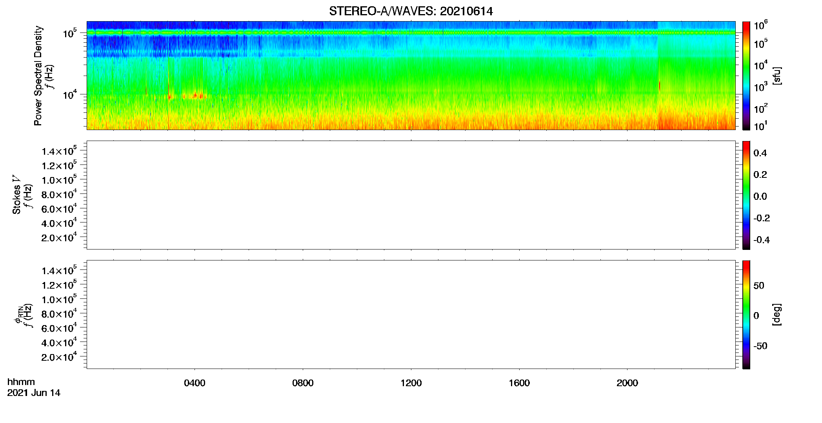Viewport: 822px width, 423px height.
Task: Click the Power Spectral Density axis label
Action: [x=38, y=76]
